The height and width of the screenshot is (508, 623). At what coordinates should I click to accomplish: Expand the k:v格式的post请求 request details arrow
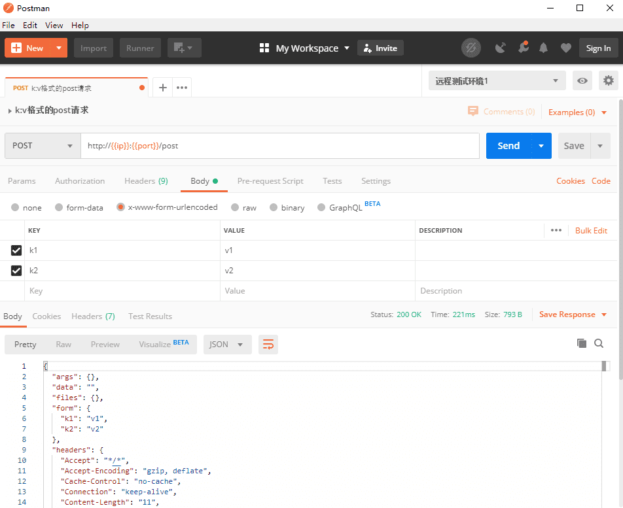tap(10, 111)
